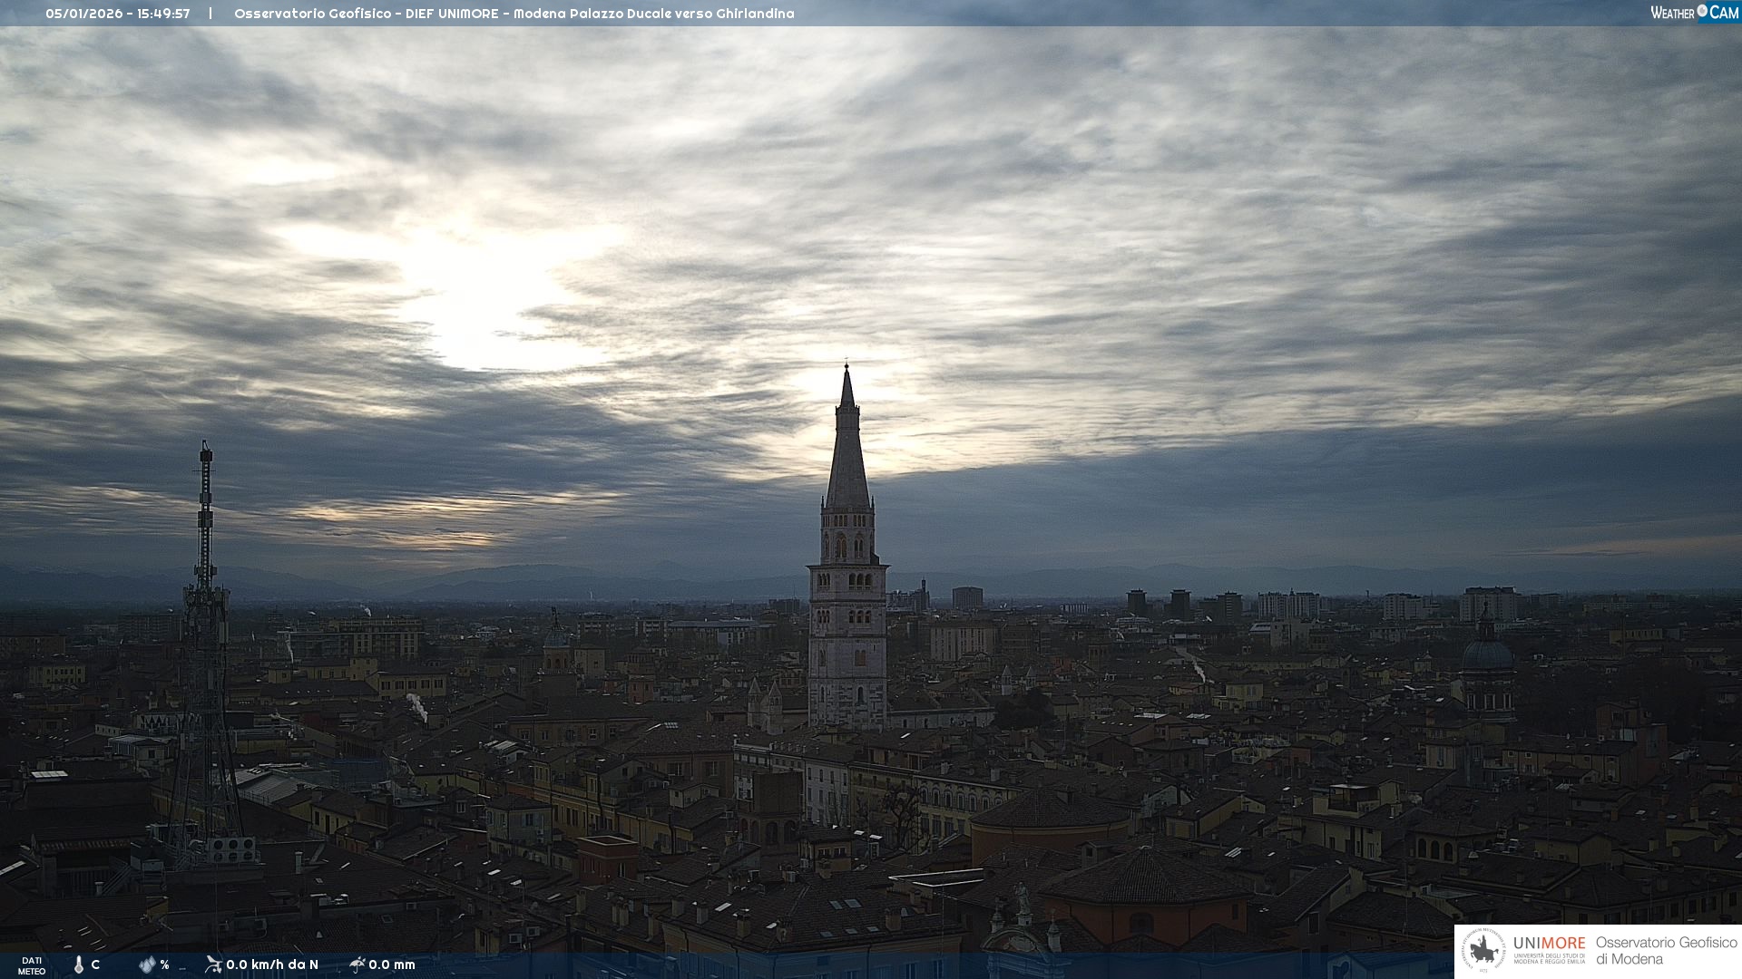Screen dimensions: 1742x979
Task: Click the domed church on the right
Action: coord(1487,654)
